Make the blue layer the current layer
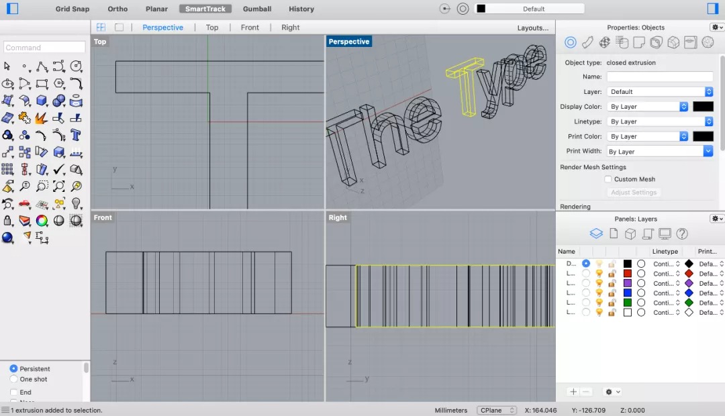 click(x=586, y=293)
